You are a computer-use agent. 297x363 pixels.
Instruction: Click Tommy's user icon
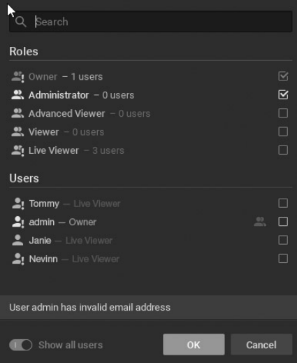(18, 204)
